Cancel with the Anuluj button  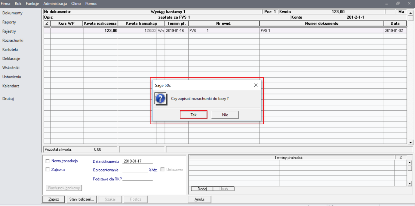coord(199,199)
